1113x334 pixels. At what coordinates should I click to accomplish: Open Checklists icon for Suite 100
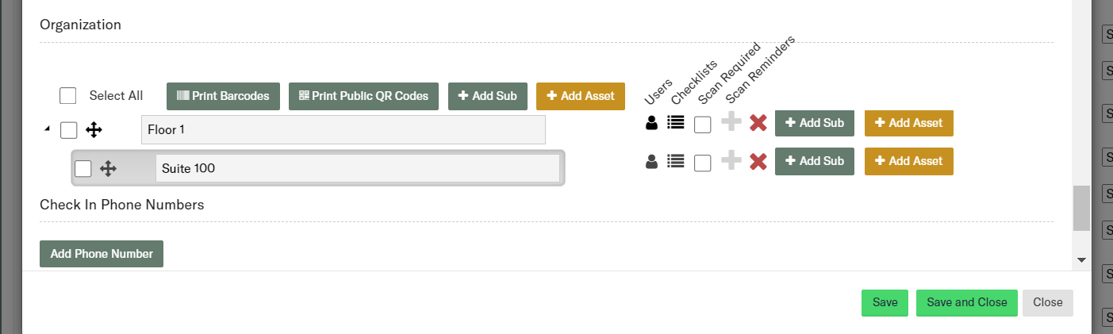point(676,161)
